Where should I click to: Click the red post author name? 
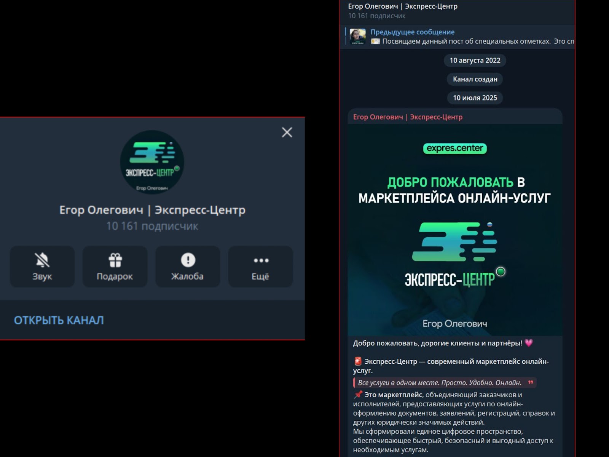pos(408,117)
